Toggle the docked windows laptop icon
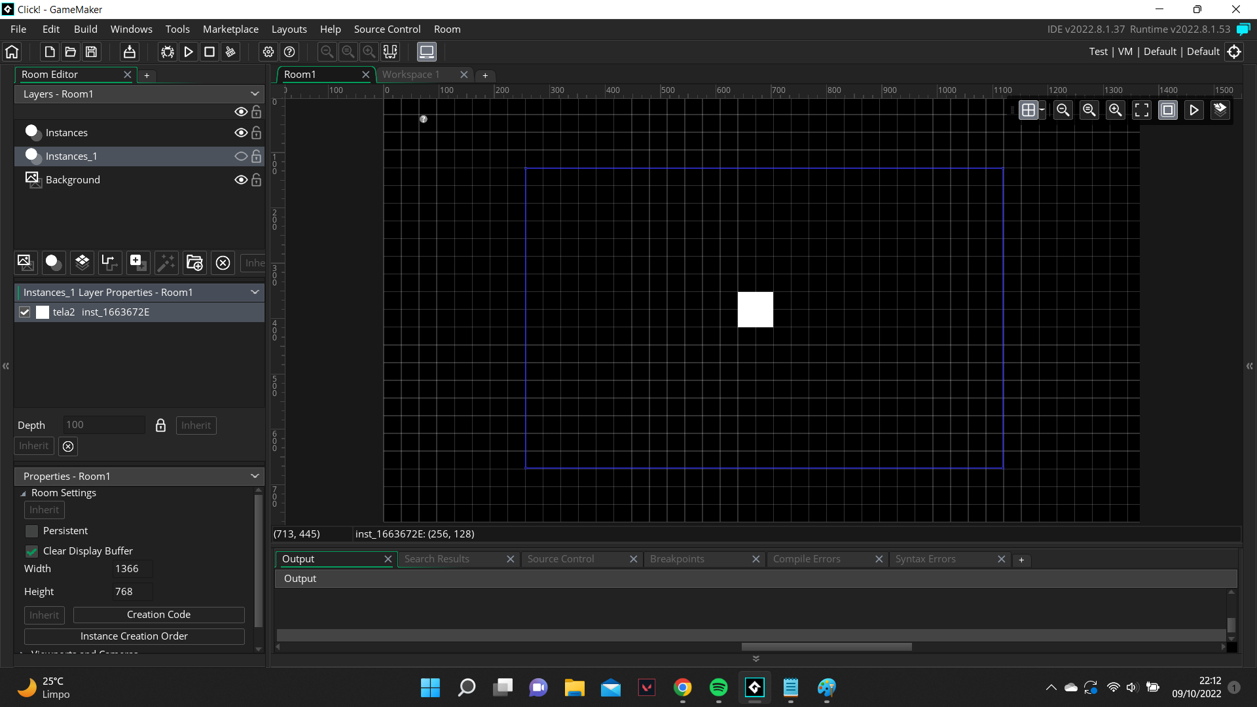 427,52
